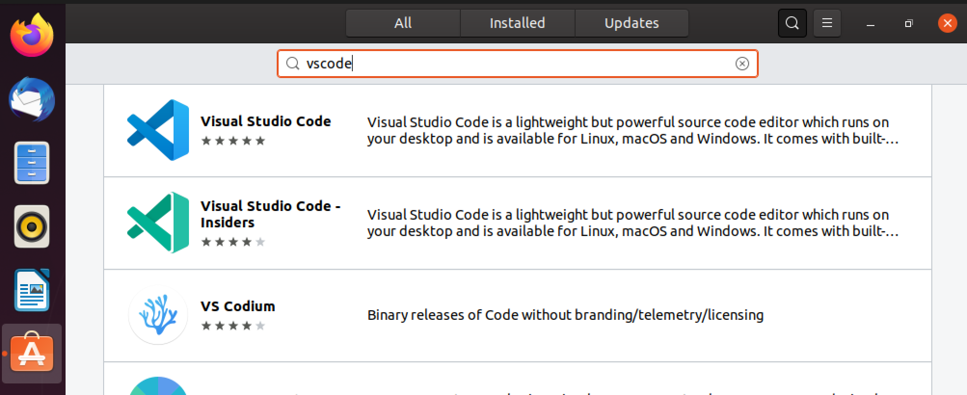Click inside the vscode search field
This screenshot has height=395, width=967.
[516, 64]
